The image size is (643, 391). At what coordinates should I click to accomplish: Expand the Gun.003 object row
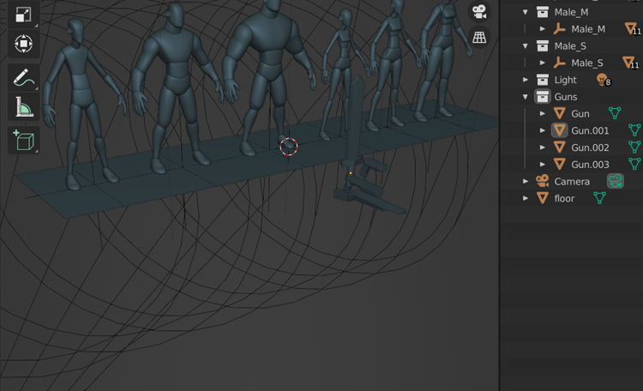(x=542, y=165)
